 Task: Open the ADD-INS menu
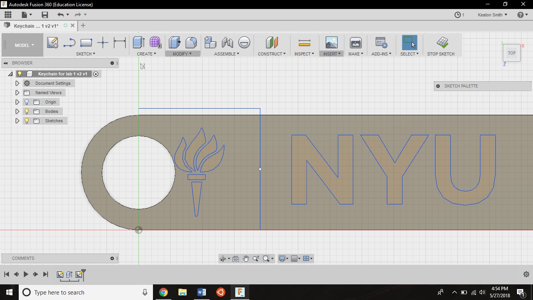[x=381, y=54]
